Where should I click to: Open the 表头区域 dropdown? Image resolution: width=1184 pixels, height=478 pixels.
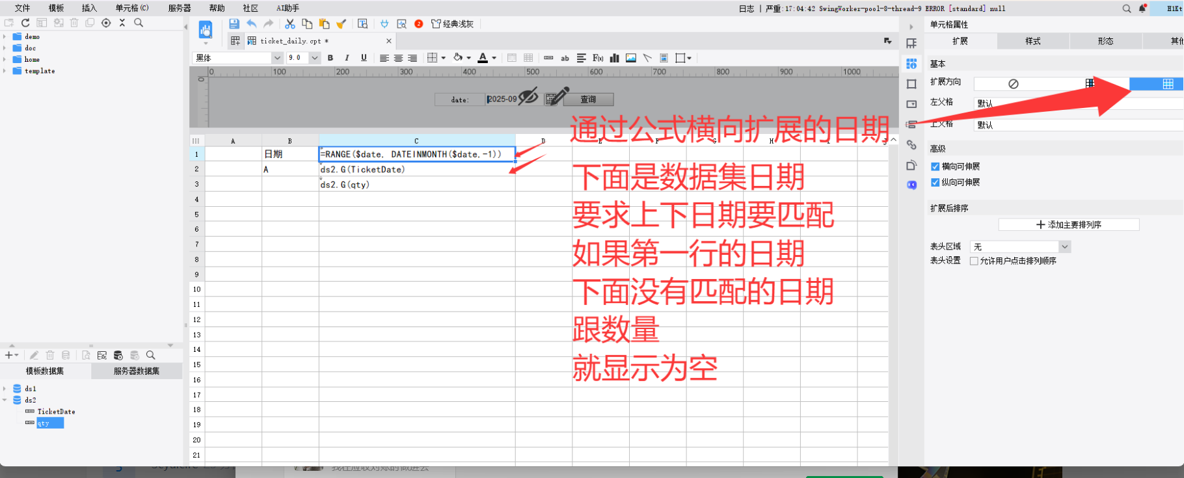(1064, 247)
